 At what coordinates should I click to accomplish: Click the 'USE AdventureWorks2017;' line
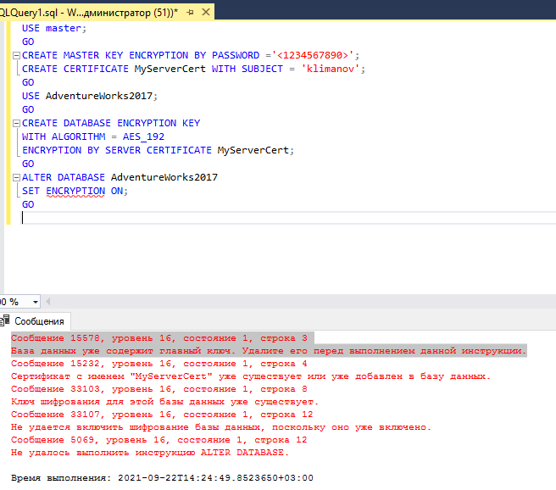[90, 96]
